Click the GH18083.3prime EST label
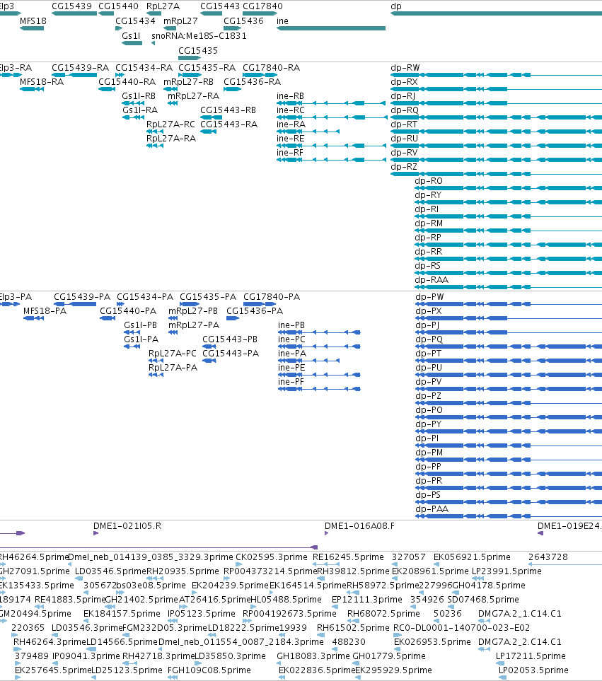The image size is (602, 681). 313,656
